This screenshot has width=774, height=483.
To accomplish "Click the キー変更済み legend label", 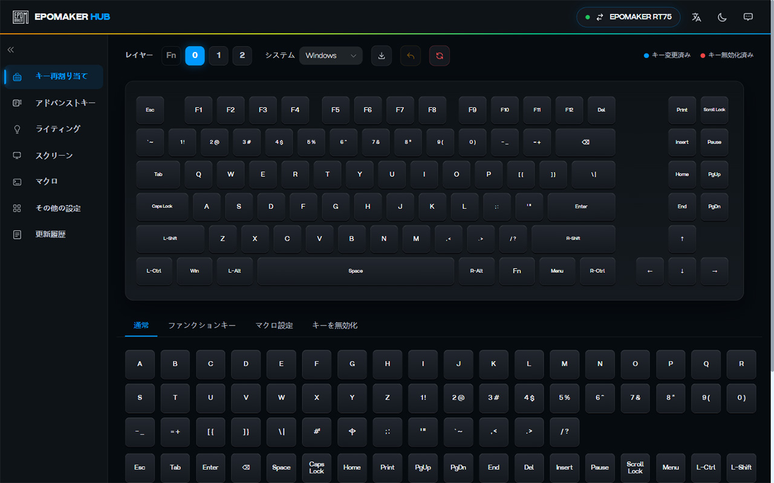I will pos(671,56).
